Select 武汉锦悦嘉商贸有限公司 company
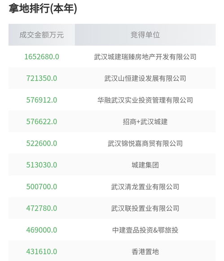224x261 pixels. tap(145, 144)
